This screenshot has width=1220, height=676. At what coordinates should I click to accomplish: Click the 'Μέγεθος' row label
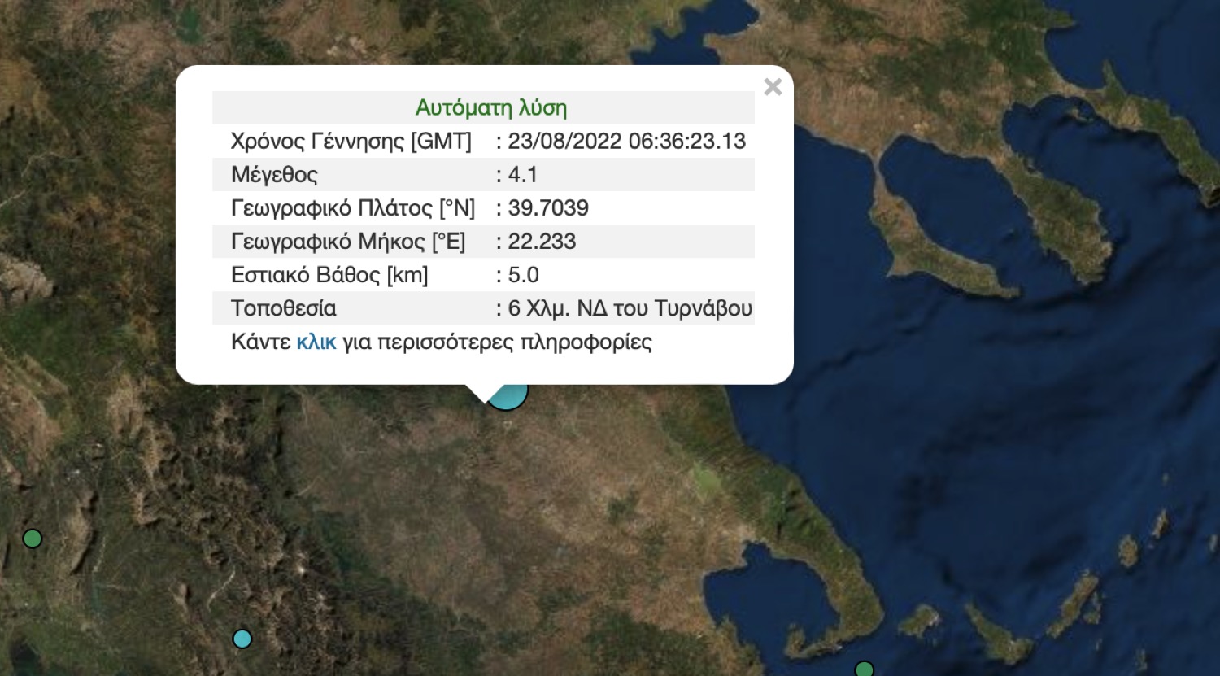[x=274, y=175]
